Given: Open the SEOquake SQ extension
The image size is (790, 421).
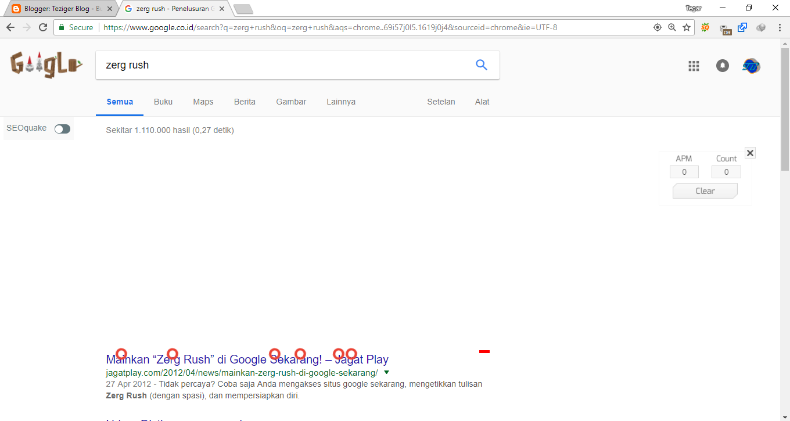Looking at the screenshot, I should click(706, 27).
